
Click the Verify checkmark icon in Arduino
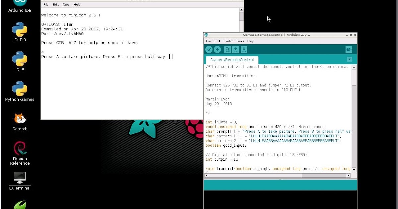click(x=209, y=49)
